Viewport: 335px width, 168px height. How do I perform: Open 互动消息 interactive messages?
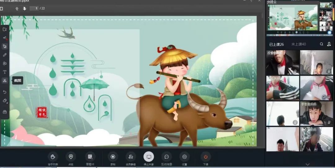point(167,157)
